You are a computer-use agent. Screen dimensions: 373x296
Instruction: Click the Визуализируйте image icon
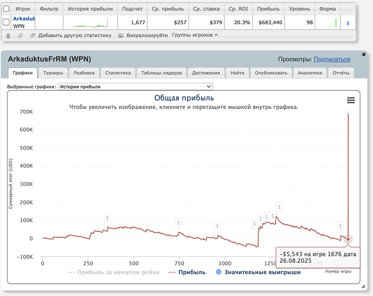[x=121, y=35]
